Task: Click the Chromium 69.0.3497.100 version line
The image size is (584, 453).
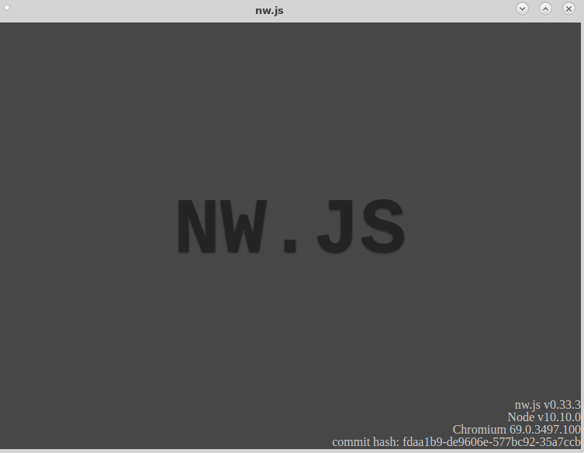Action: (x=517, y=430)
